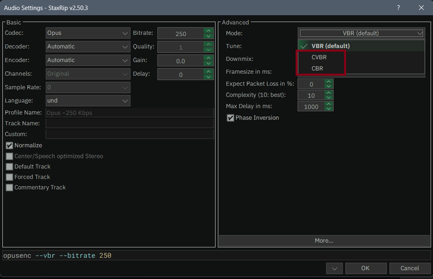Click into the Bitrate value field
Image resolution: width=433 pixels, height=279 pixels.
pyautogui.click(x=181, y=34)
